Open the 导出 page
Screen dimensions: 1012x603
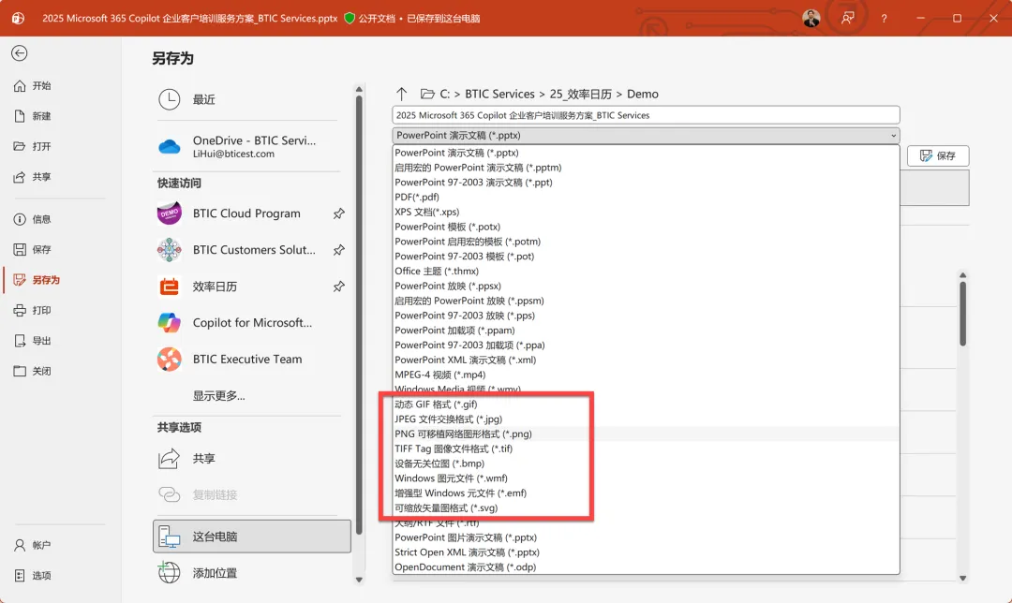coord(34,341)
